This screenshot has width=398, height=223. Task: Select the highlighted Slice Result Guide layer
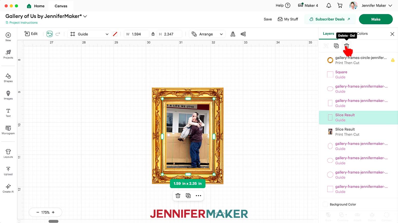[x=358, y=117]
